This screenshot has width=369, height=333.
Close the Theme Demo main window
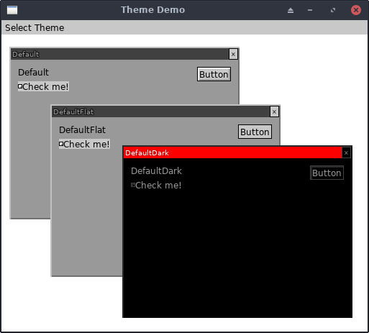(356, 10)
